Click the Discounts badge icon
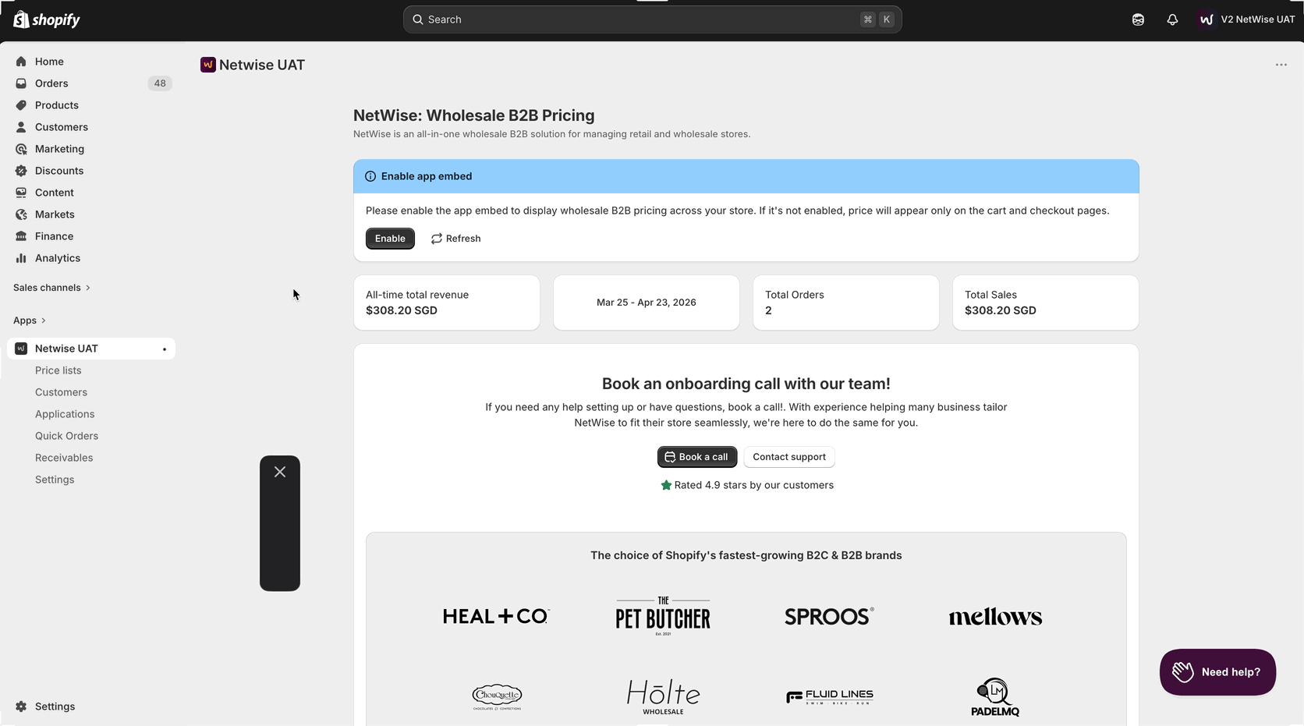 (21, 171)
